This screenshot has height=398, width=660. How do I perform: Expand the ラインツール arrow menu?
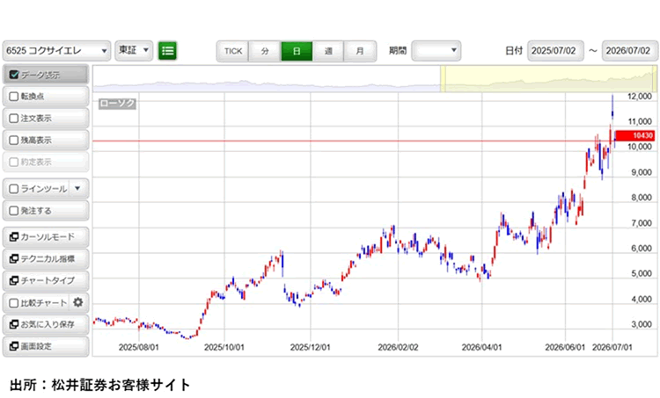[77, 188]
